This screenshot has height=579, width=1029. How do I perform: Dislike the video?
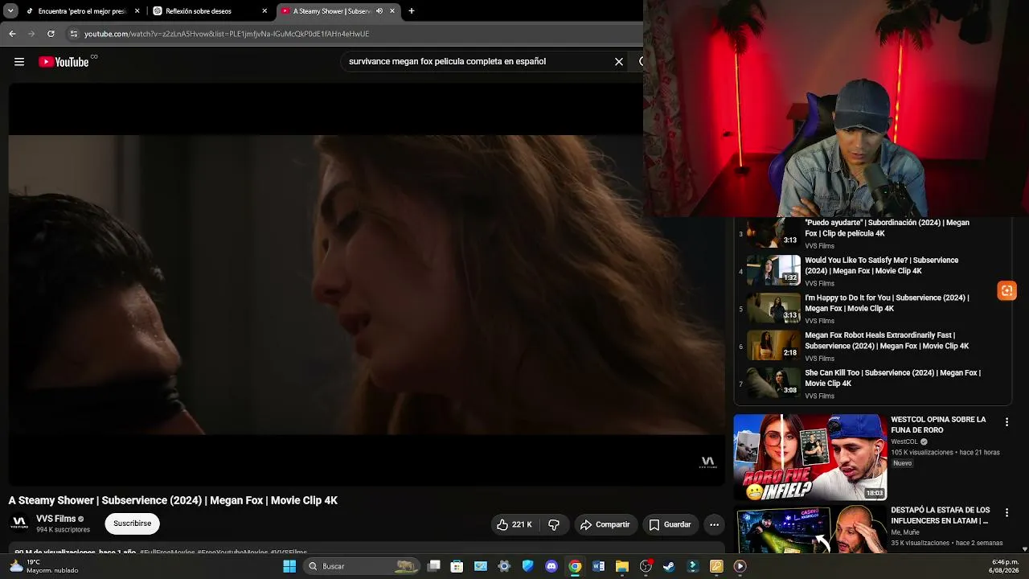554,524
